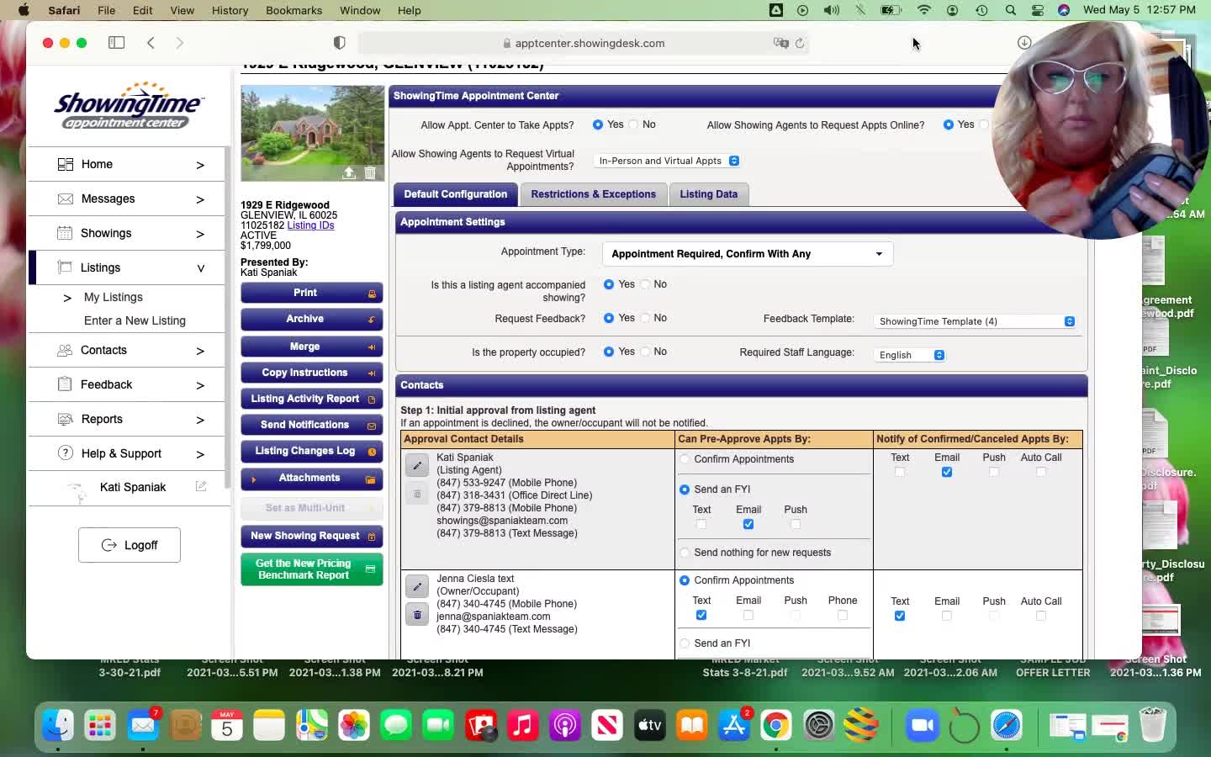Select No for Appt. Center to take appts
The width and height of the screenshot is (1211, 757).
(x=633, y=124)
